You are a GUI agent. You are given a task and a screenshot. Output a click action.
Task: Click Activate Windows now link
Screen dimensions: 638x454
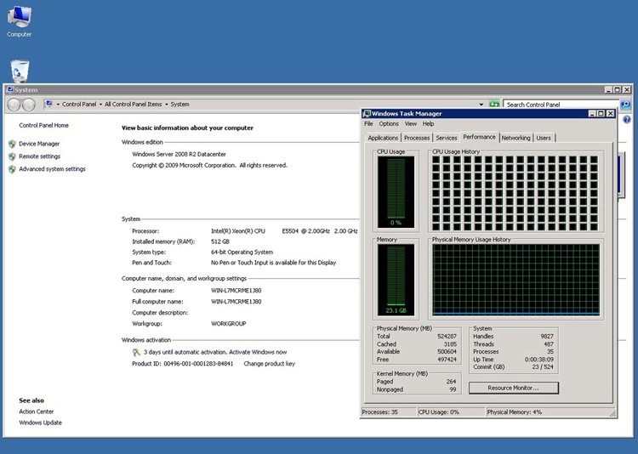click(x=258, y=352)
